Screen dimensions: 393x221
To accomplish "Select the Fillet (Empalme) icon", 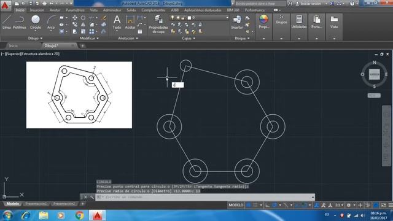I will [x=91, y=25].
